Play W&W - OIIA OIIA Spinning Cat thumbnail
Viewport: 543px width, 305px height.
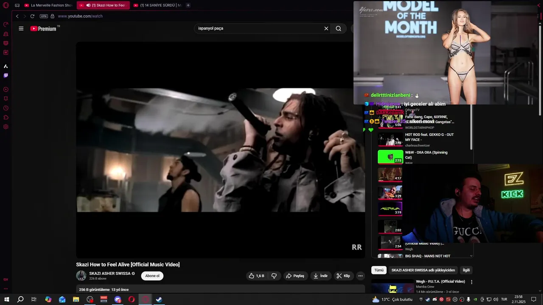click(x=390, y=157)
